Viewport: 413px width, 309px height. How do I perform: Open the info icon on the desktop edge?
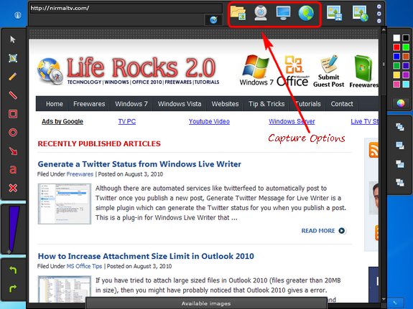point(18,15)
